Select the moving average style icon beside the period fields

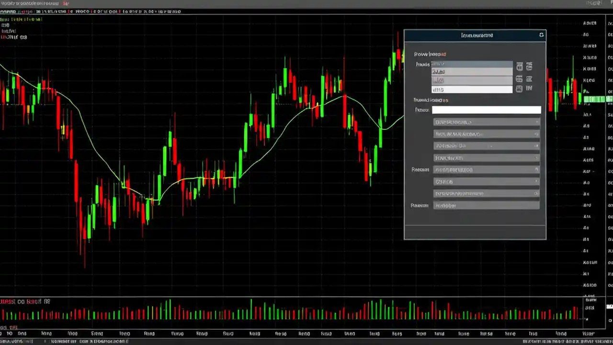tap(520, 79)
